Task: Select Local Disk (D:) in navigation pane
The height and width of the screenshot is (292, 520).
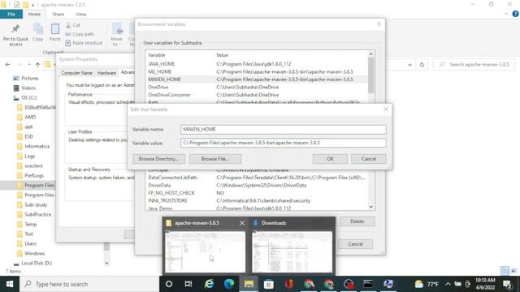Action: (x=37, y=263)
